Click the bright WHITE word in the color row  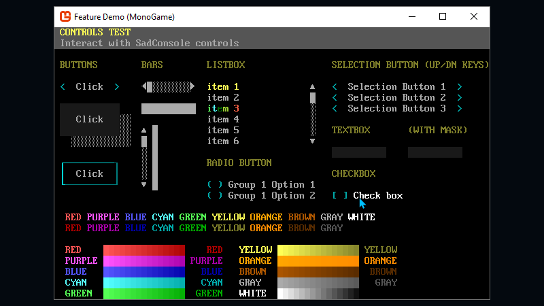362,217
